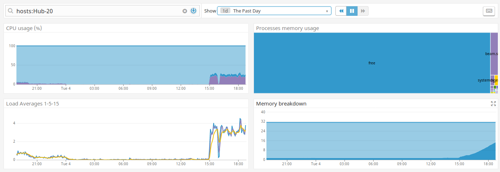The height and width of the screenshot is (172, 500).
Task: Click the blue save-search arrow icon
Action: 193,11
